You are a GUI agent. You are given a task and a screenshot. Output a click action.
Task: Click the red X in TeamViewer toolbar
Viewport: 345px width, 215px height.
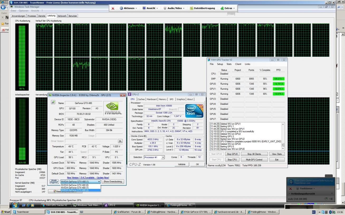click(x=113, y=8)
